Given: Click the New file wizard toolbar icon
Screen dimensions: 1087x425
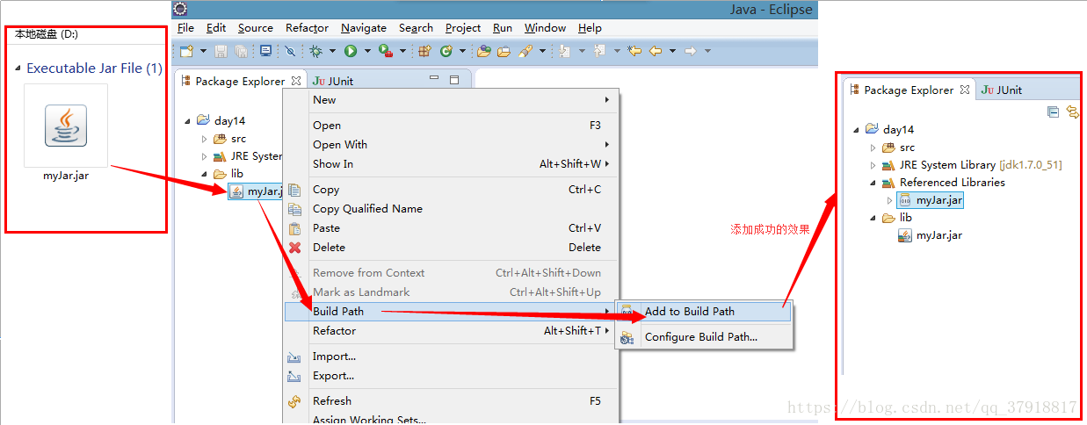Looking at the screenshot, I should click(x=186, y=51).
